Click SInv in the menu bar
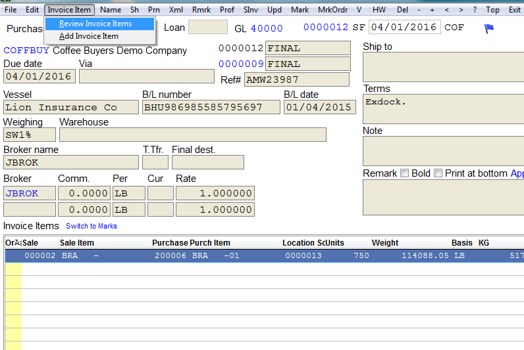 (x=251, y=10)
